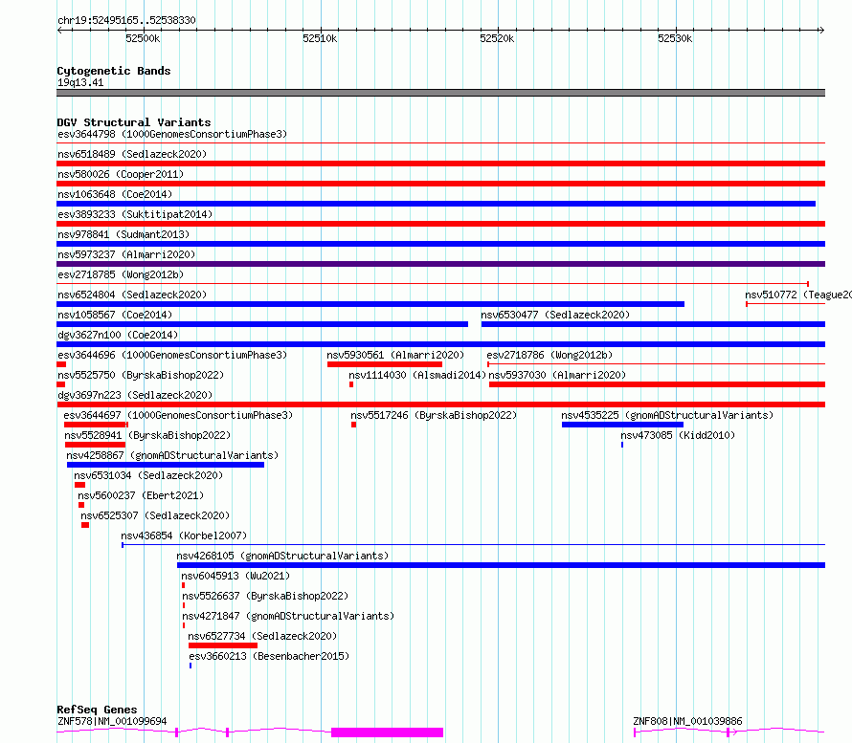Open esv3893233 (Suktitipat2014) variant label
852x743 pixels.
[135, 214]
